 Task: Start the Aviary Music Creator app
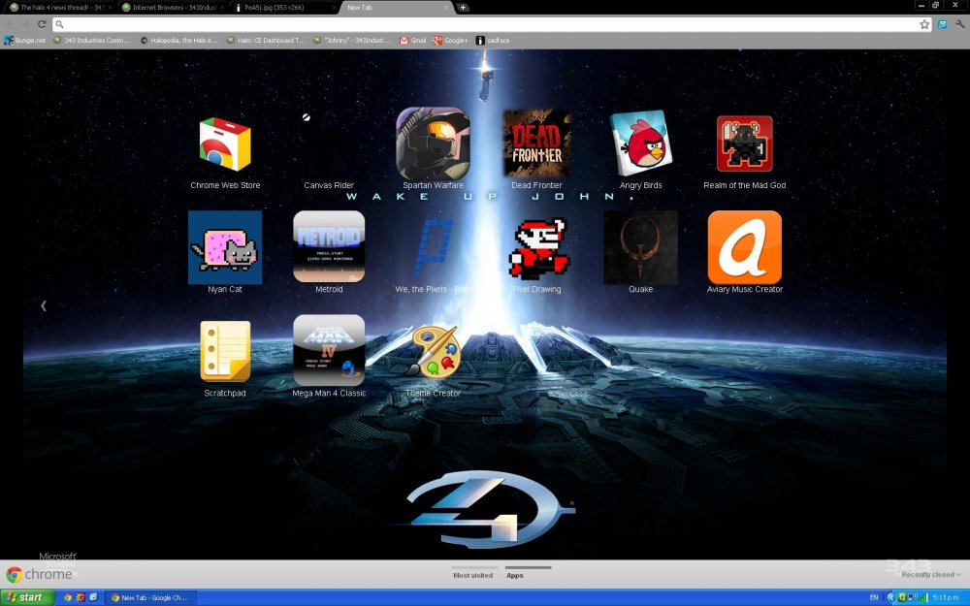point(744,247)
